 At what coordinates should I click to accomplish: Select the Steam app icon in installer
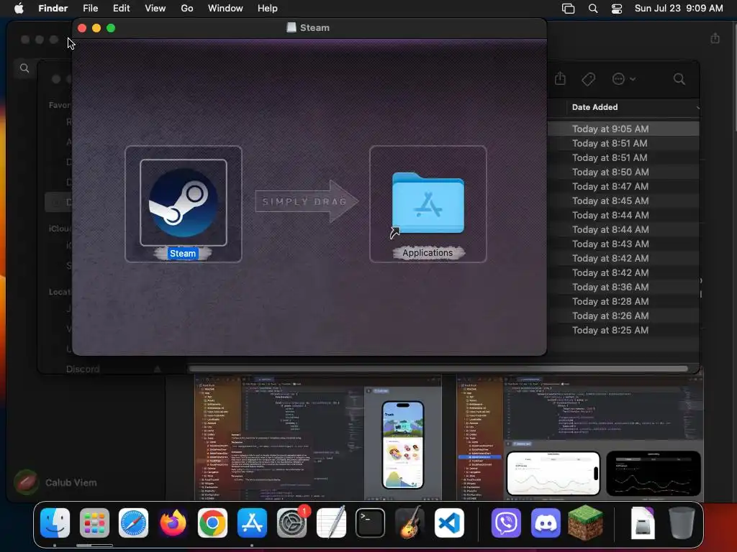pos(184,202)
